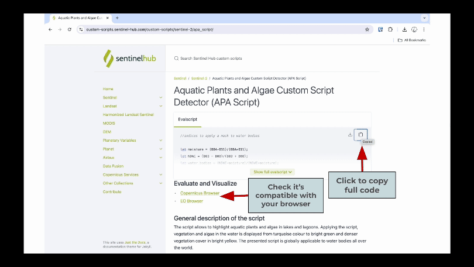Bookmark this page with the star icon
The width and height of the screenshot is (474, 267).
click(x=367, y=30)
